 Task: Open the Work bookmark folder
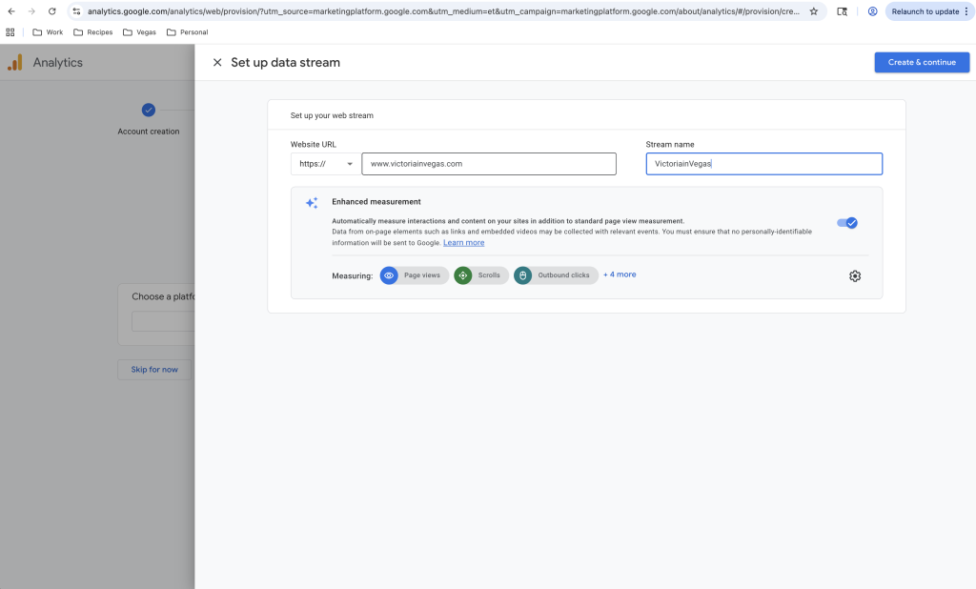tap(48, 32)
